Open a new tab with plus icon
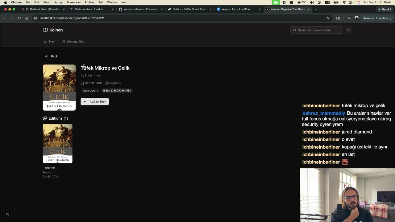The height and width of the screenshot is (222, 395). (x=316, y=9)
